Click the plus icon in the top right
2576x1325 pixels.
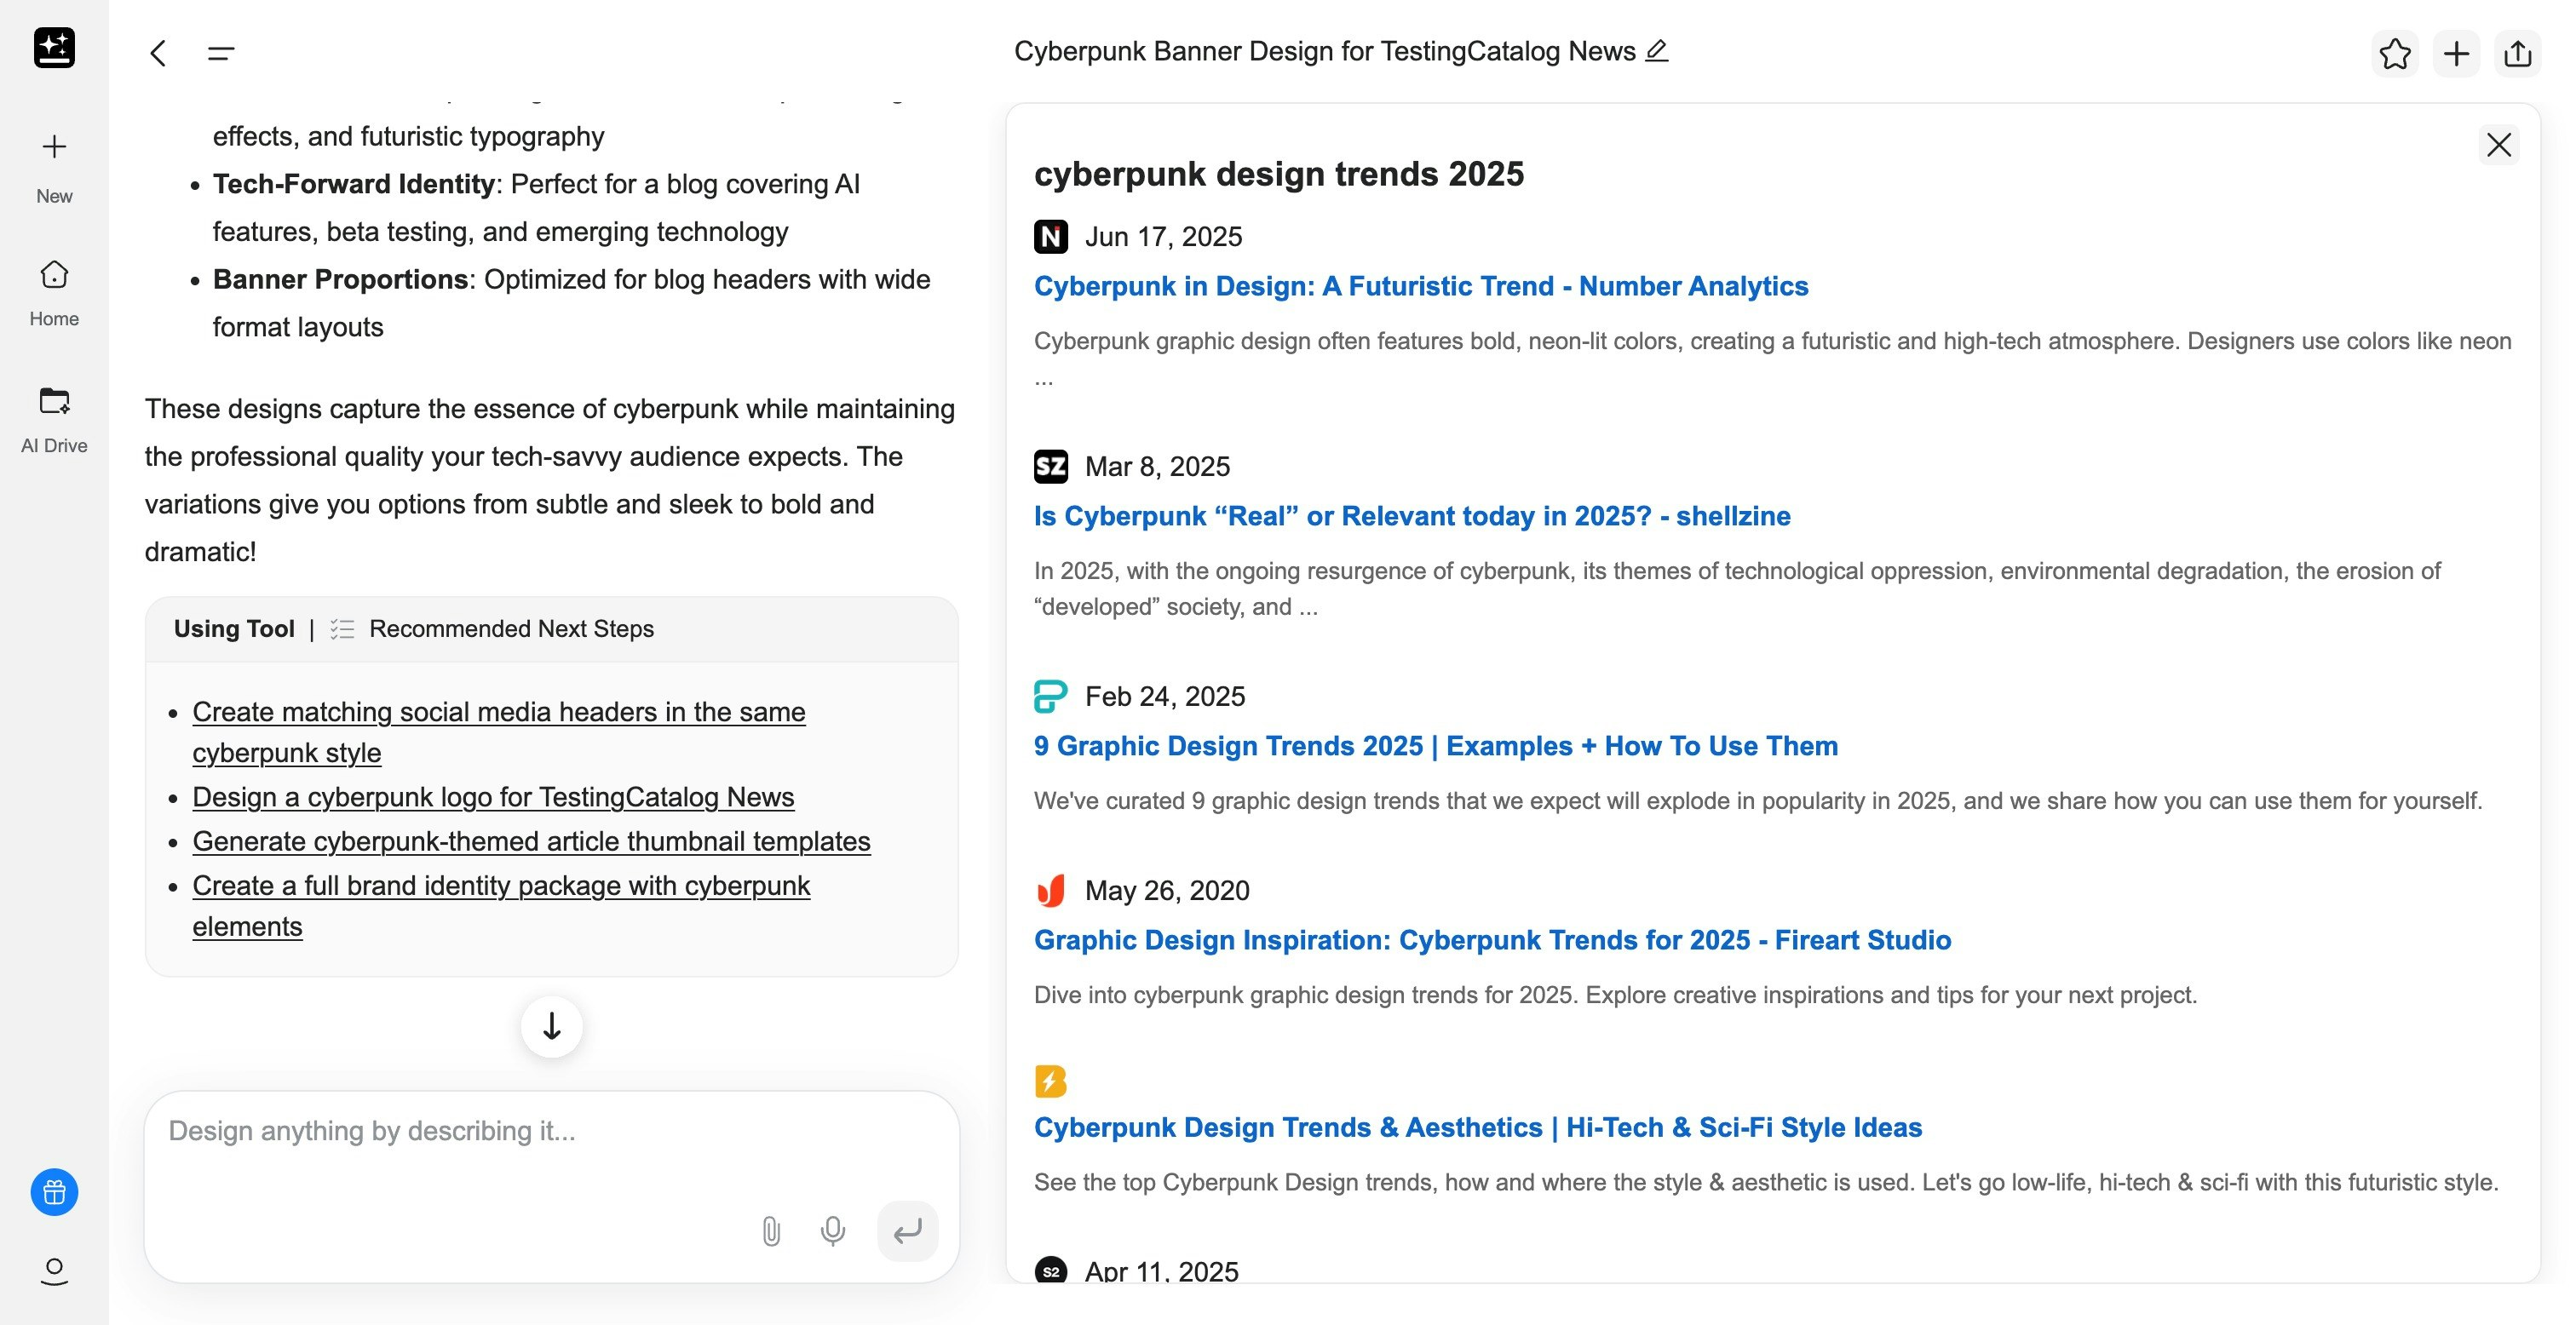pyautogui.click(x=2456, y=54)
